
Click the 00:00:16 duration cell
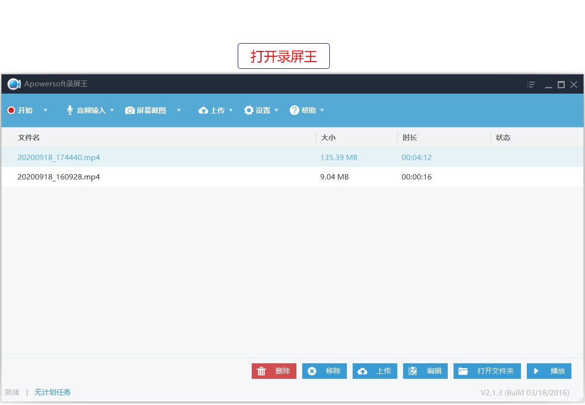point(417,177)
